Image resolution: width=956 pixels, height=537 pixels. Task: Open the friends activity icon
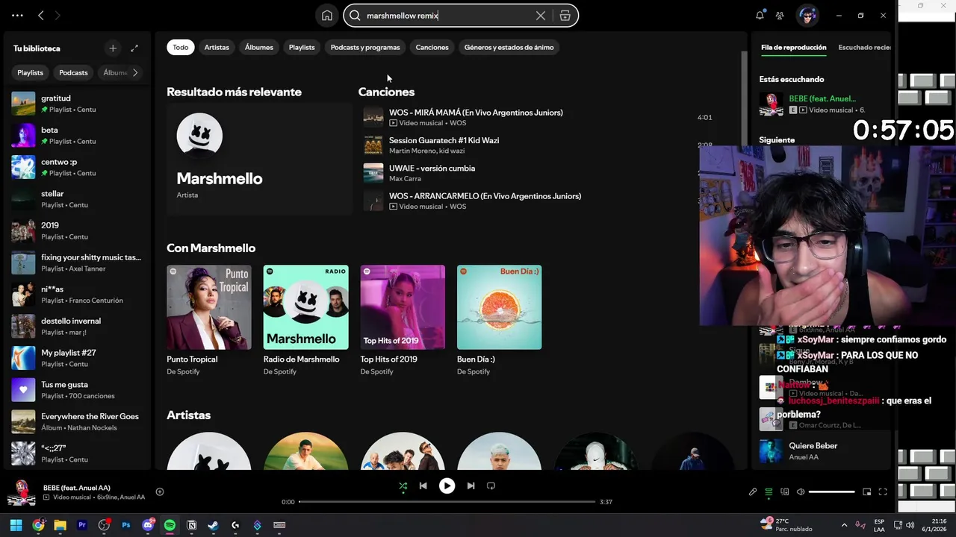[x=780, y=15]
